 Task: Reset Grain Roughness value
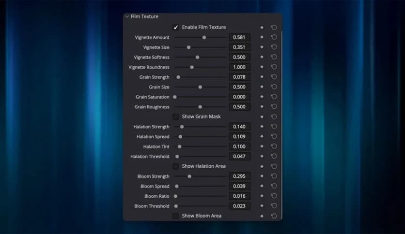(x=274, y=107)
